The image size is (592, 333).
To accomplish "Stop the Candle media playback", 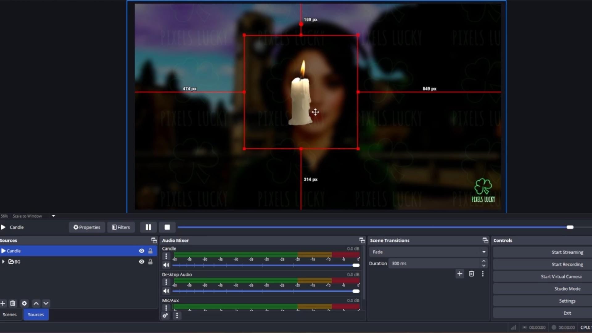I will [167, 227].
